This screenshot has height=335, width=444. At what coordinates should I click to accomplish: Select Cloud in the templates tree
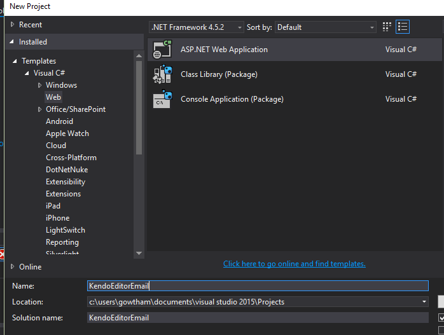[56, 146]
